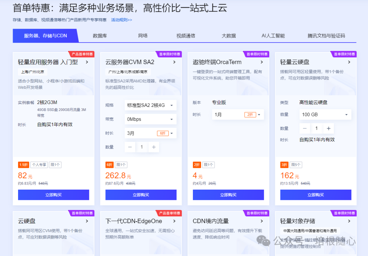This screenshot has width=368, height=256.
Task: Open the 云服务器CVM SA2 title
Action: tap(130, 62)
